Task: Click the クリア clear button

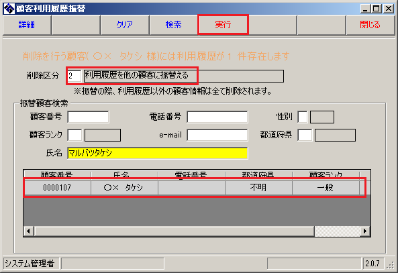Action: point(125,25)
